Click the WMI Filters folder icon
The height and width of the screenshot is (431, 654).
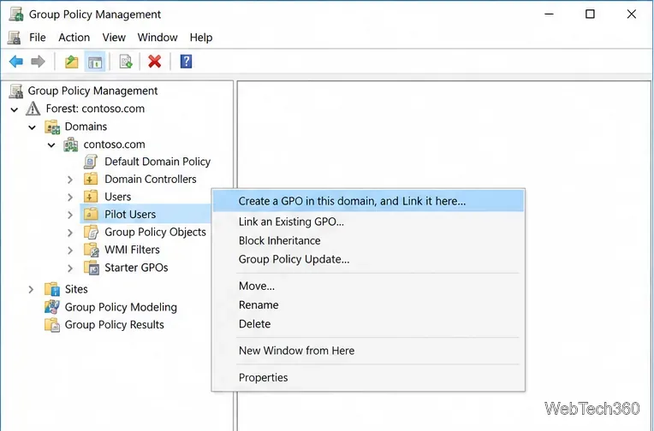point(92,250)
